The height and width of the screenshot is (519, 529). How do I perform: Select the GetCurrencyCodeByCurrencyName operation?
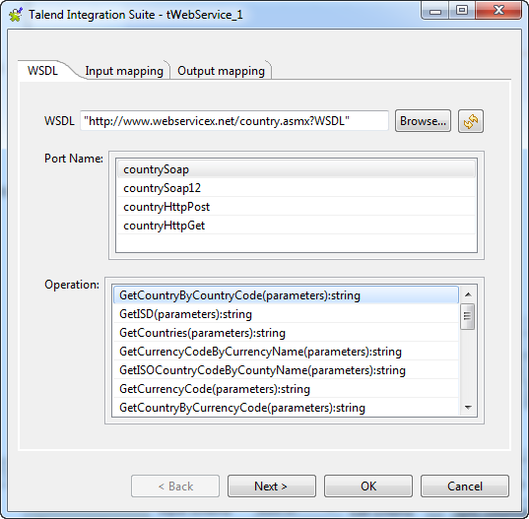pos(286,352)
